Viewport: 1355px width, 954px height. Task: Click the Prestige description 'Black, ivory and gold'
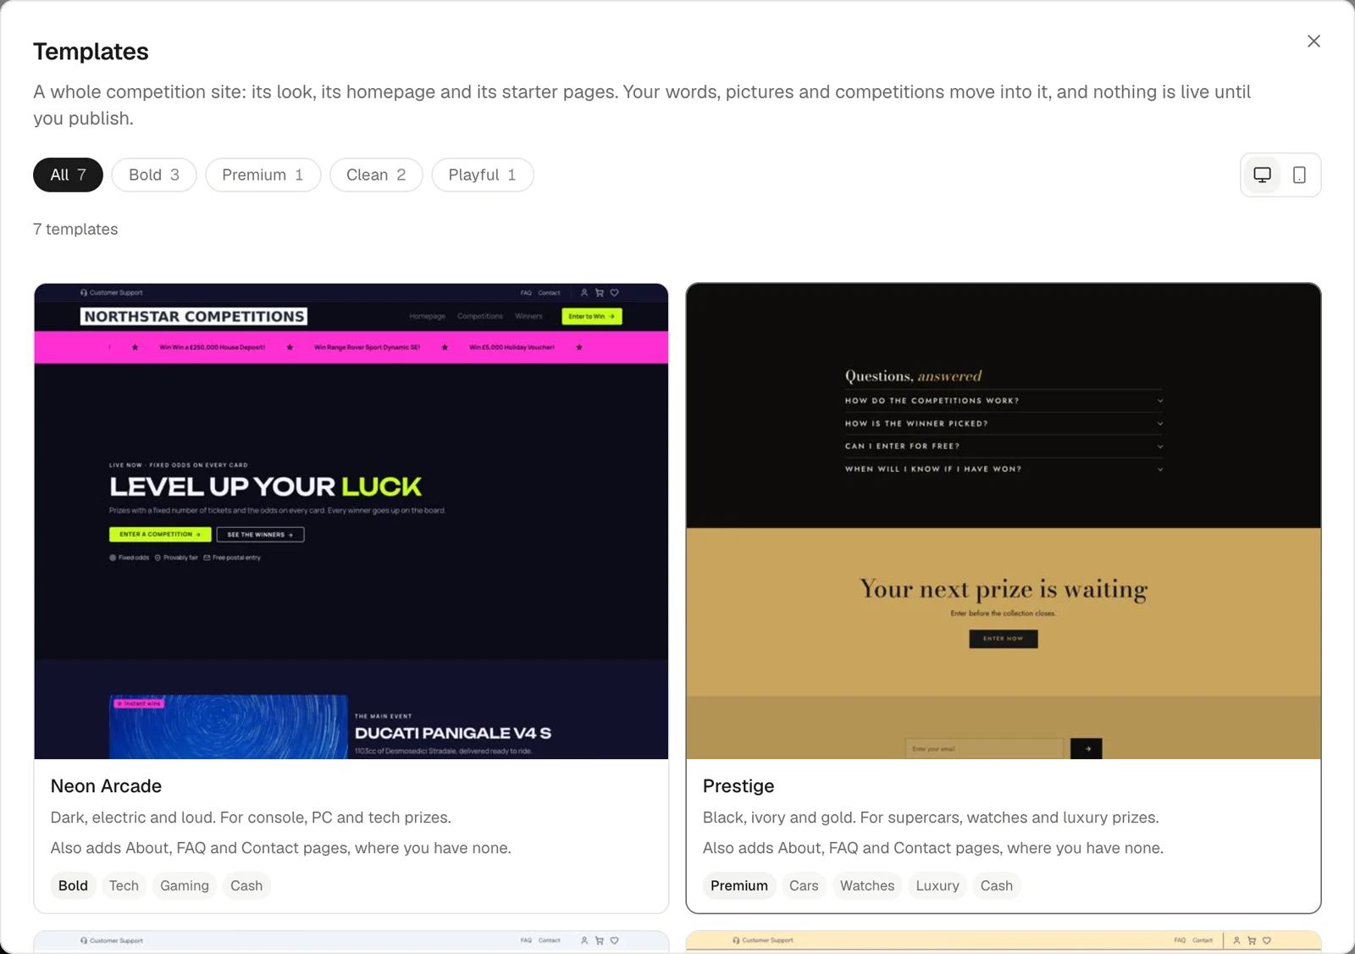pyautogui.click(x=931, y=818)
